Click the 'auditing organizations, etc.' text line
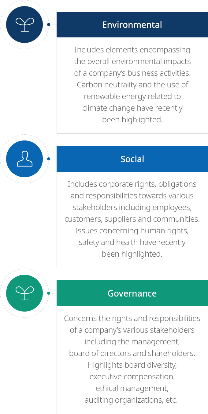208x414 pixels. tap(131, 400)
